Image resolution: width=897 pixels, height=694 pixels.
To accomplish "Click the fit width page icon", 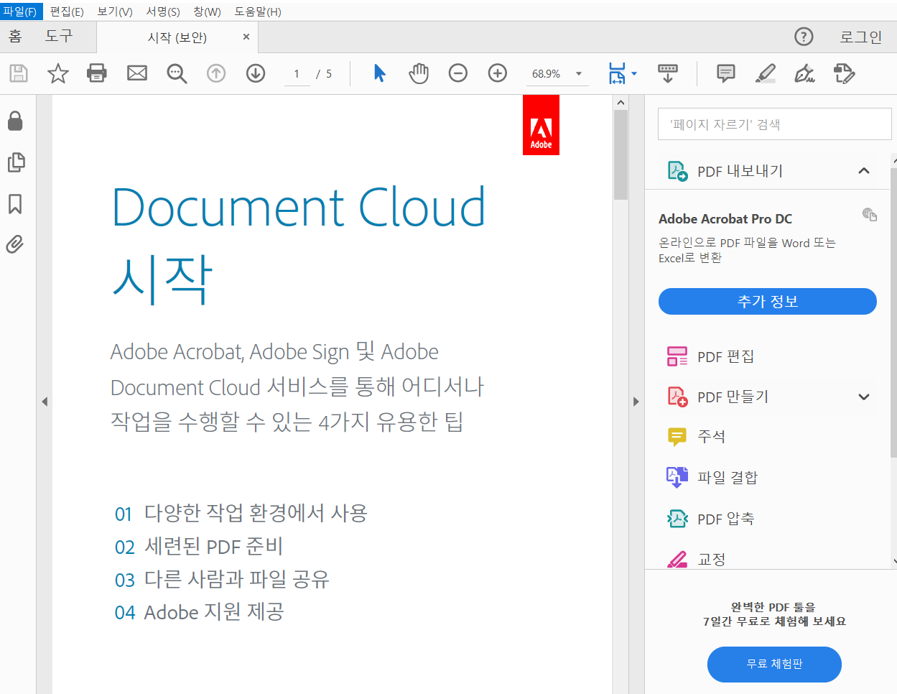I will pos(617,73).
